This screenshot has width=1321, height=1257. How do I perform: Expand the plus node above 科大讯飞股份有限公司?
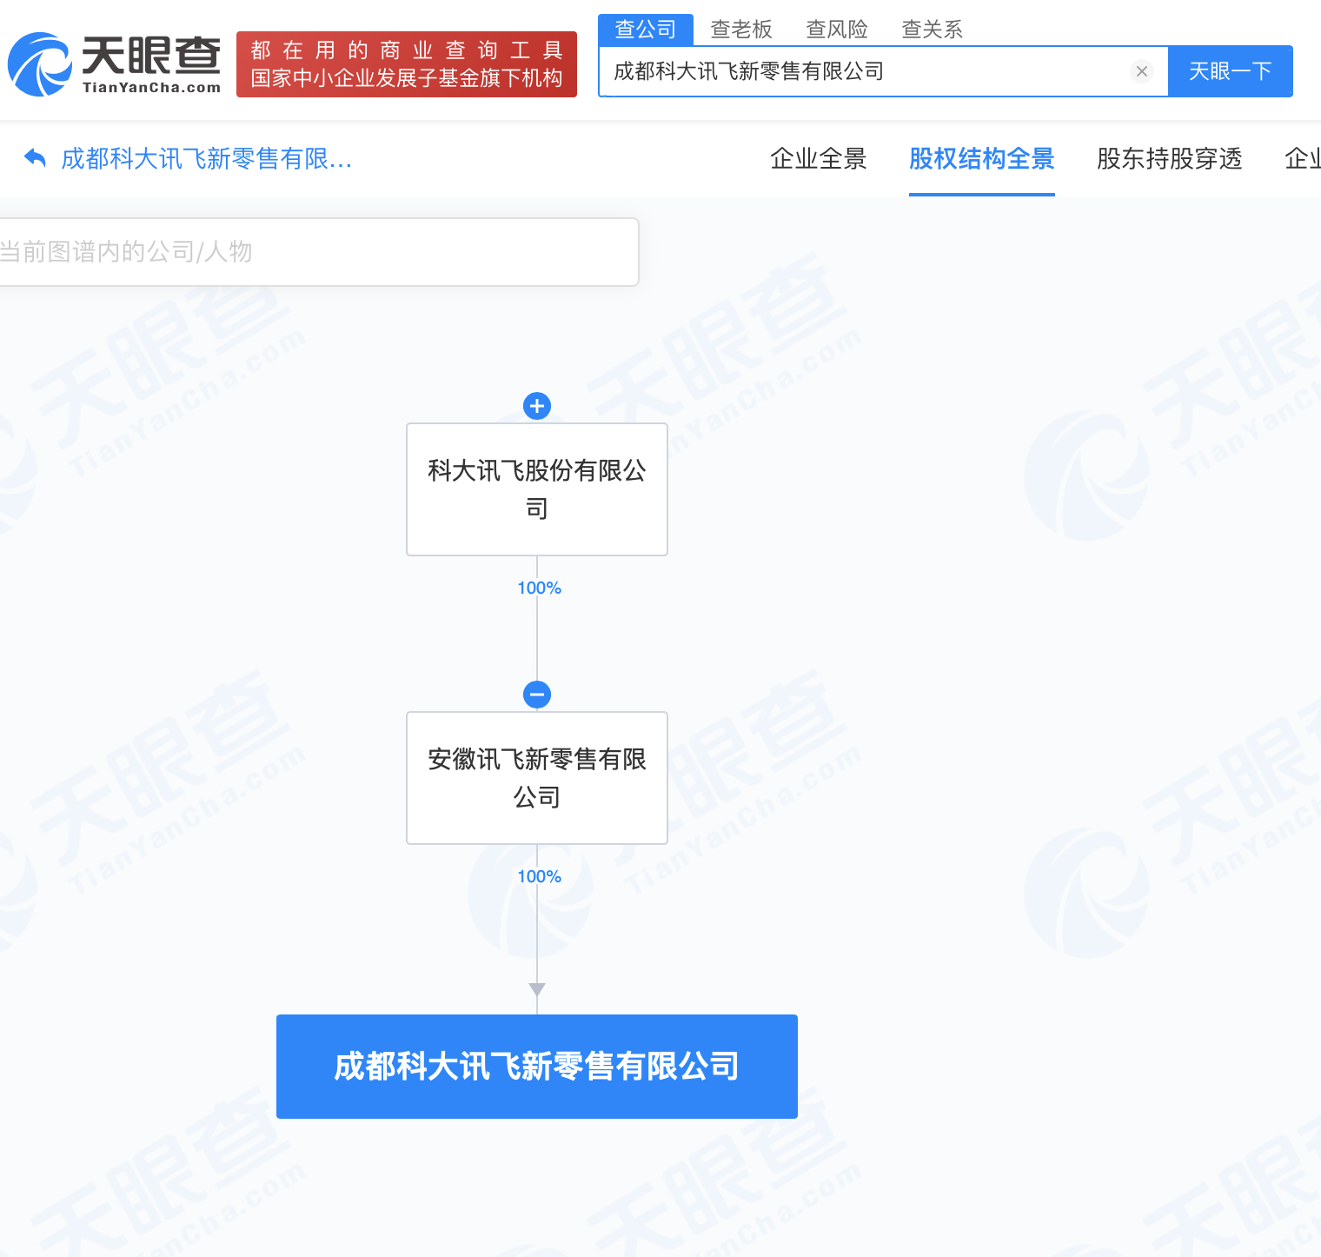click(x=537, y=406)
